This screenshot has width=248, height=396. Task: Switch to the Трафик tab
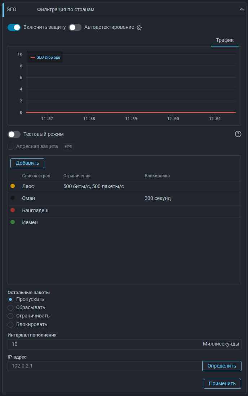click(225, 40)
